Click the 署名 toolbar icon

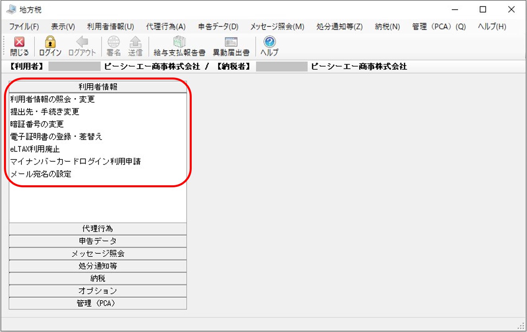[x=113, y=42]
